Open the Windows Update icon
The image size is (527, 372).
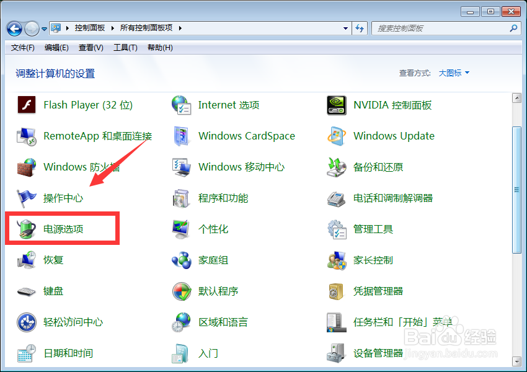337,136
